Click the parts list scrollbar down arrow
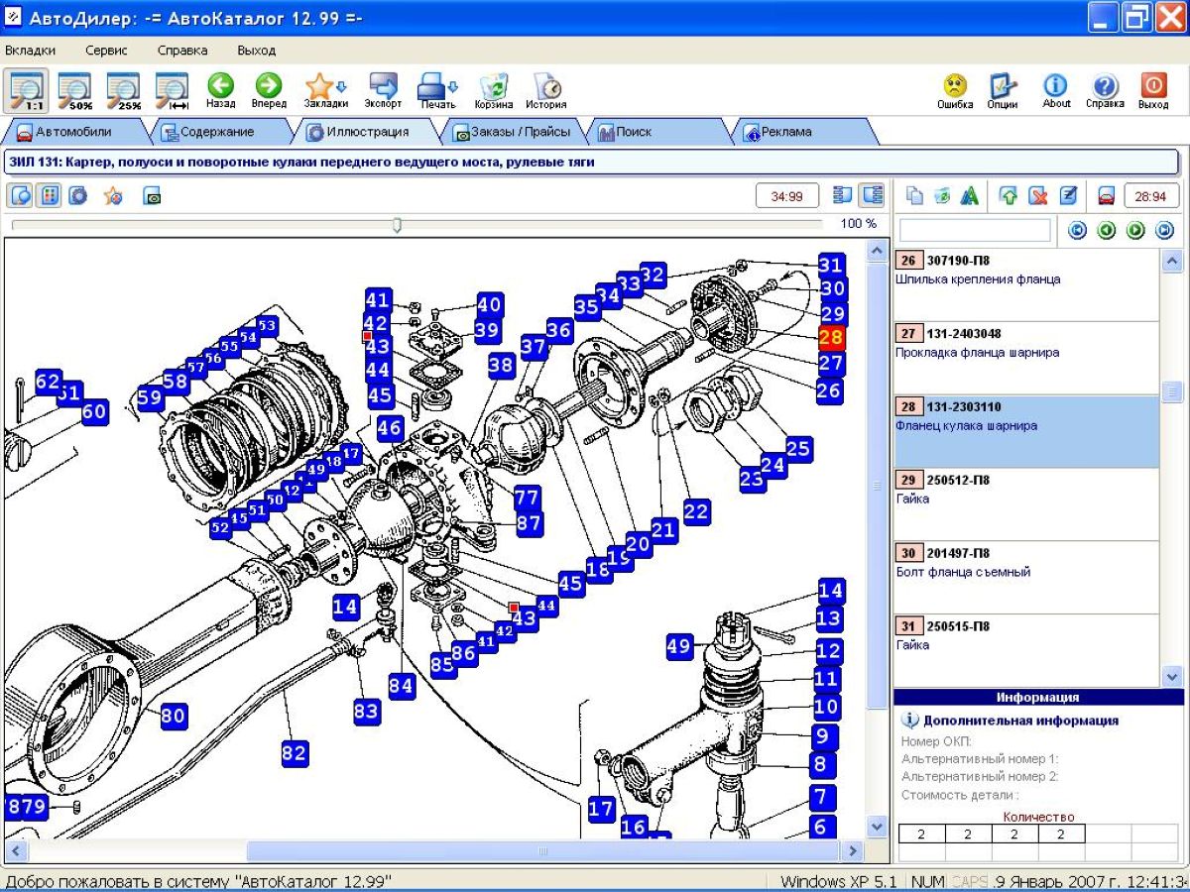This screenshot has width=1190, height=892. [1172, 676]
